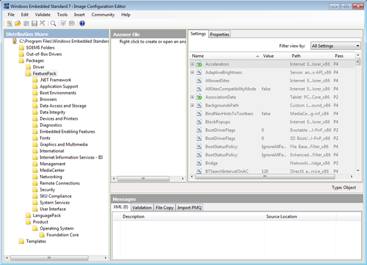Image resolution: width=367 pixels, height=265 pixels.
Task: Select the Validation messages tab
Action: click(x=142, y=207)
